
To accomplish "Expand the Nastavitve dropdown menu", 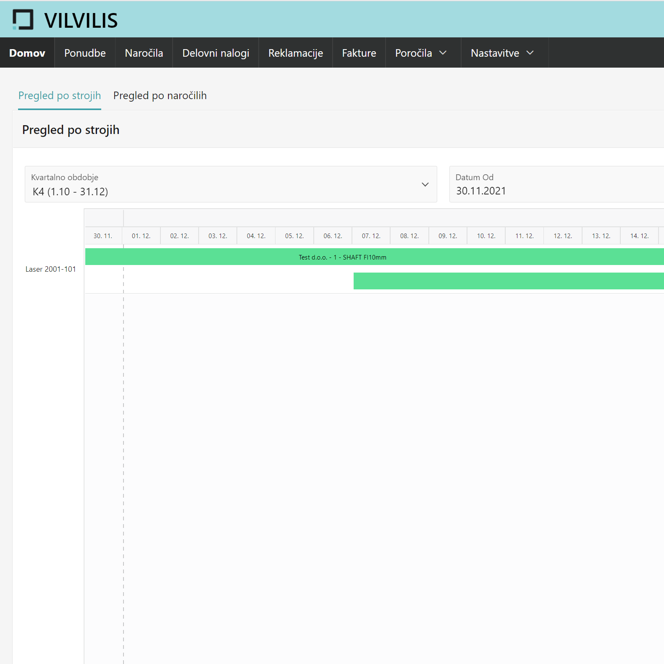I will click(502, 53).
